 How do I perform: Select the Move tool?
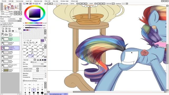(25, 43)
